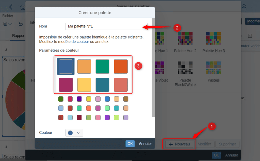Undo with the curved arrow icon
Image resolution: width=260 pixels, height=161 pixels.
21,24
